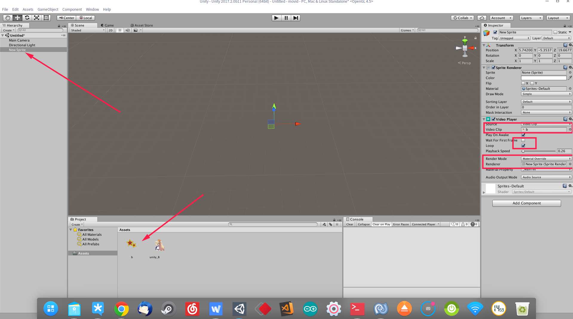The width and height of the screenshot is (573, 319).
Task: Open the Shaded draw mode dropdown
Action: [x=88, y=30]
